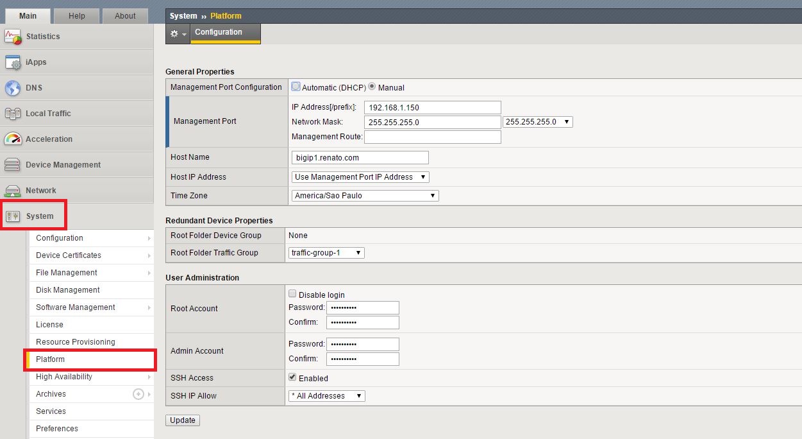This screenshot has height=439, width=802.
Task: Check the Disable login checkbox
Action: point(292,294)
